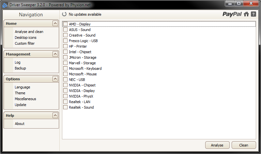Image resolution: width=261 pixels, height=154 pixels.
Task: Enable the Microsoft - Mouse checkbox
Action: tap(66, 74)
